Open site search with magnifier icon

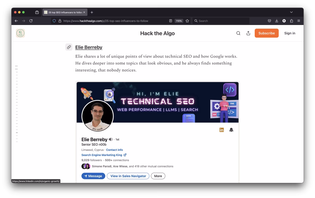coord(238,33)
